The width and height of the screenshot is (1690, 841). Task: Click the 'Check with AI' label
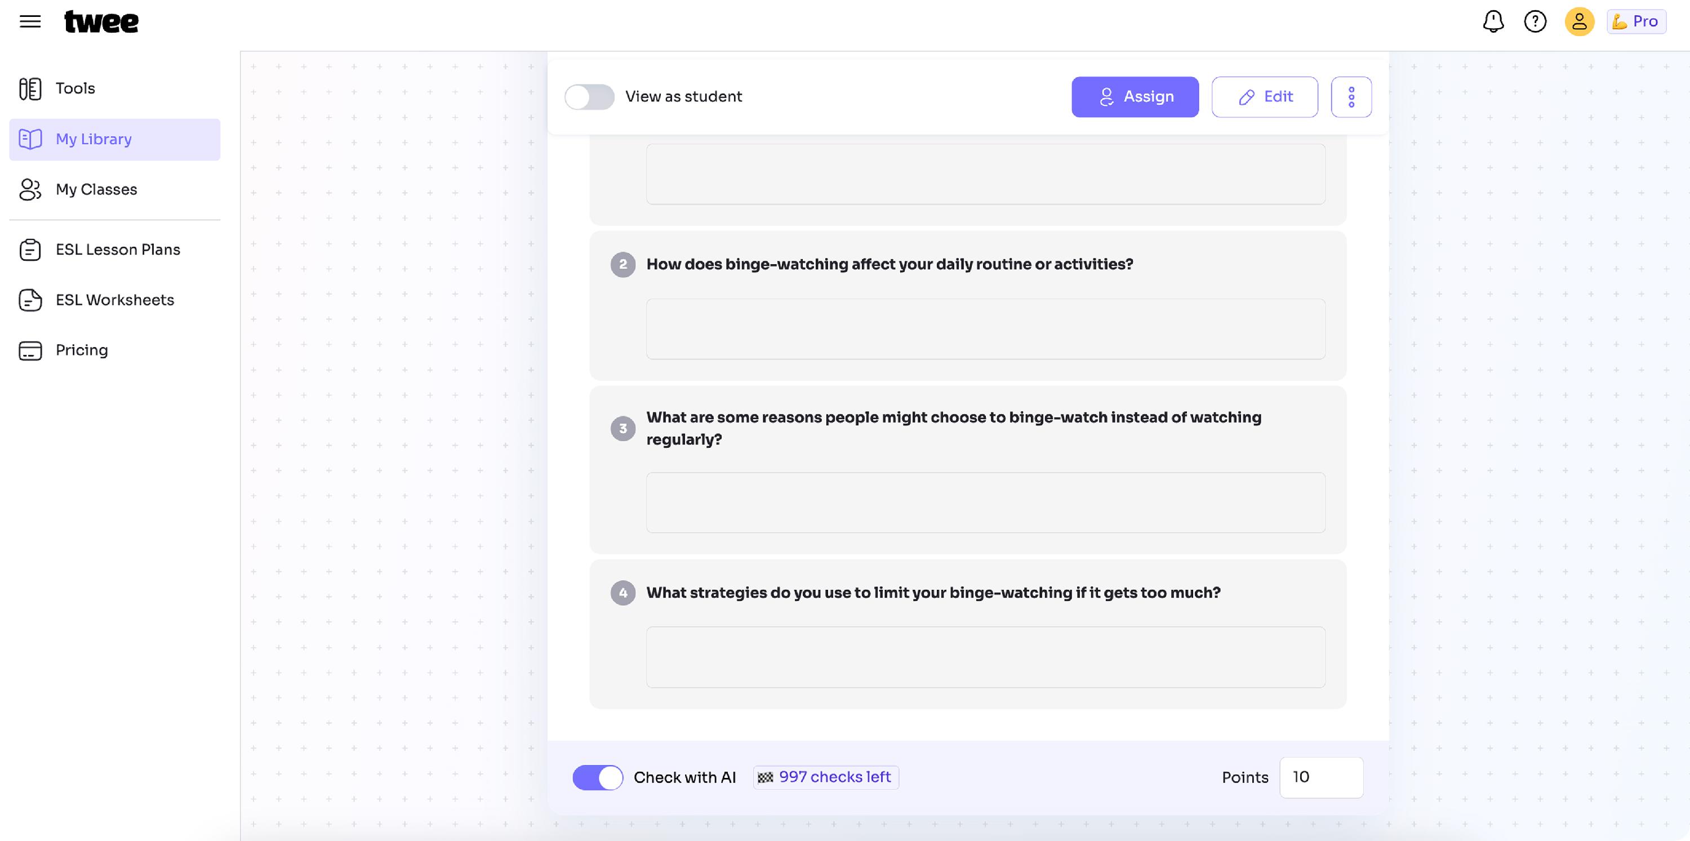tap(684, 777)
